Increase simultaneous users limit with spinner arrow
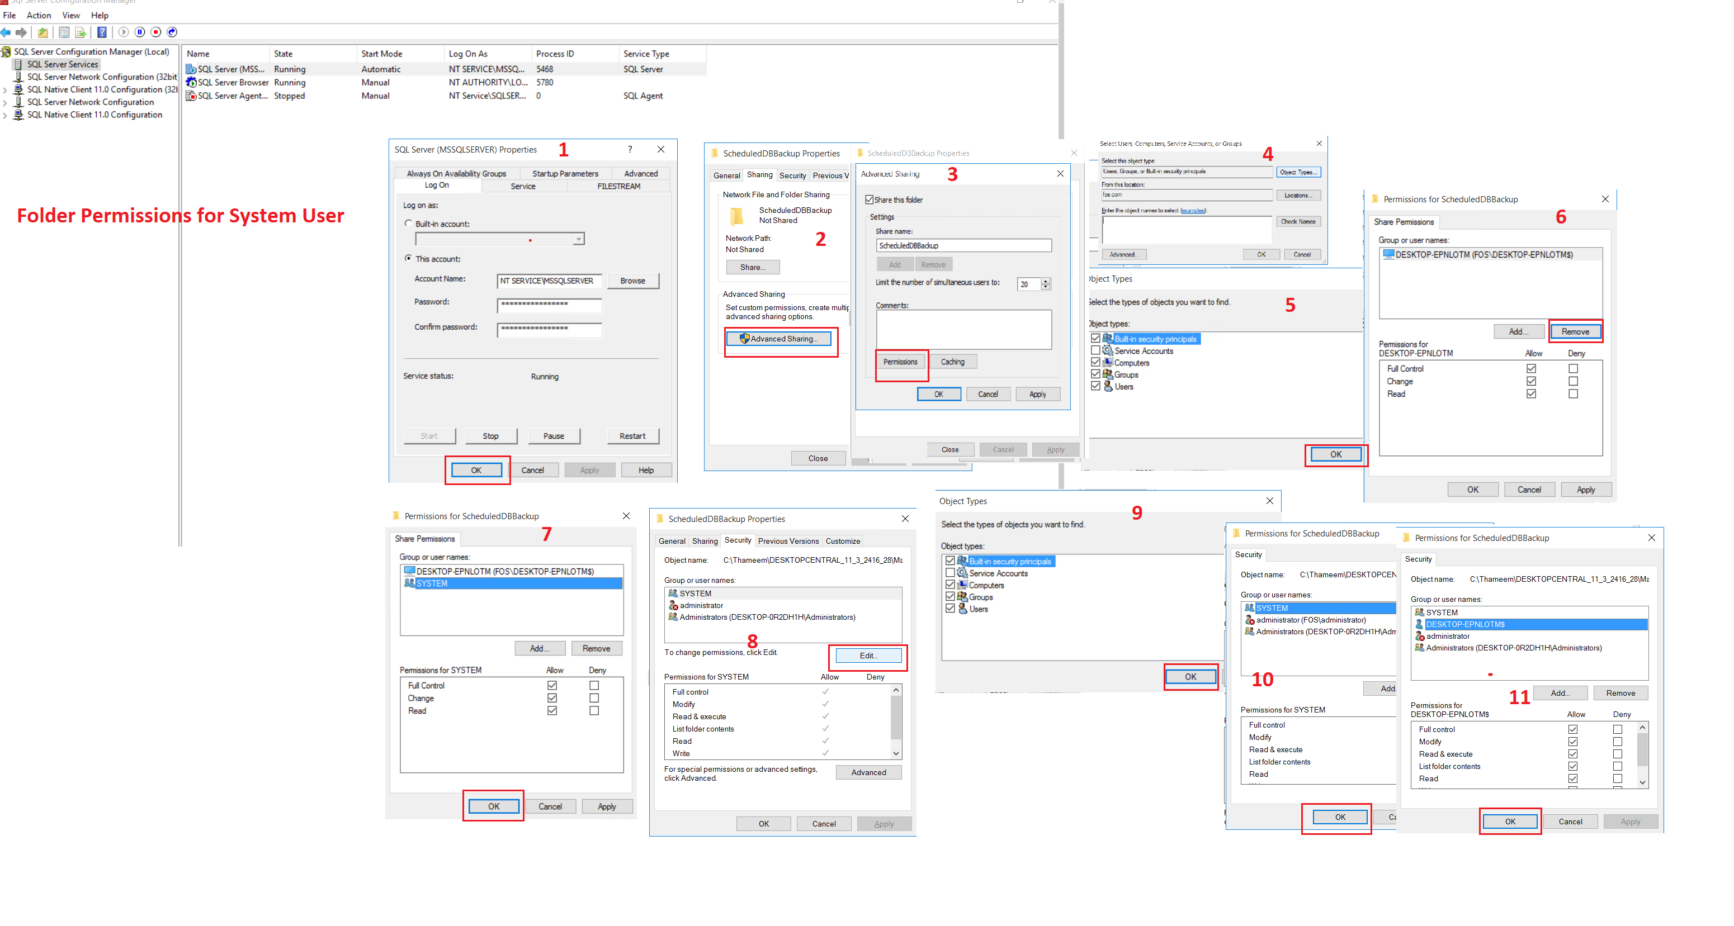The height and width of the screenshot is (926, 1734). tap(1046, 281)
